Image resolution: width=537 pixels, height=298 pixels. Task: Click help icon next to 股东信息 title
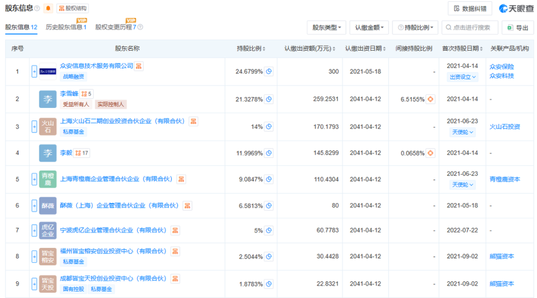click(37, 8)
